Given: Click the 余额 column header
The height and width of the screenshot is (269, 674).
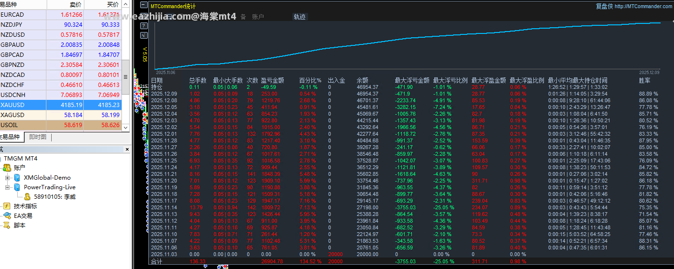Looking at the screenshot, I should coord(363,80).
